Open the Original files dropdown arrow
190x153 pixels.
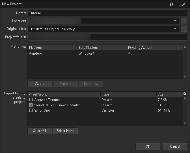click(175, 29)
